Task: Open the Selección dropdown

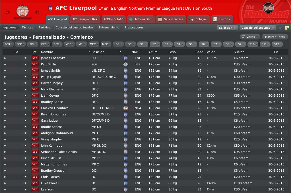Action: pyautogui.click(x=227, y=28)
